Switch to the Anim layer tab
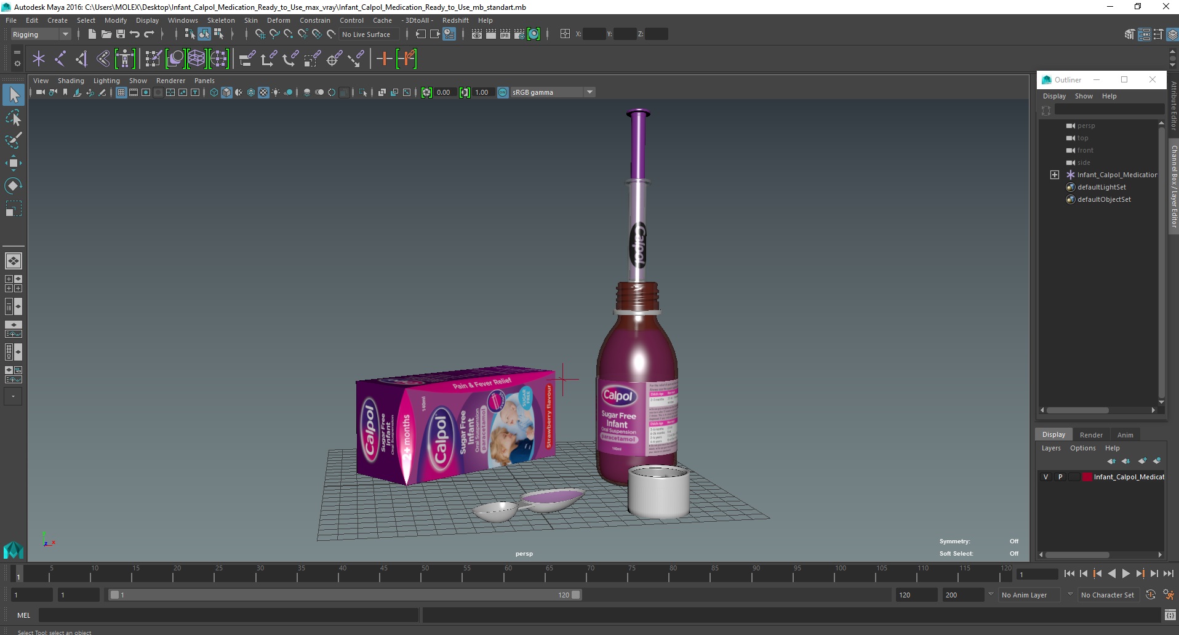This screenshot has height=635, width=1179. click(1125, 434)
